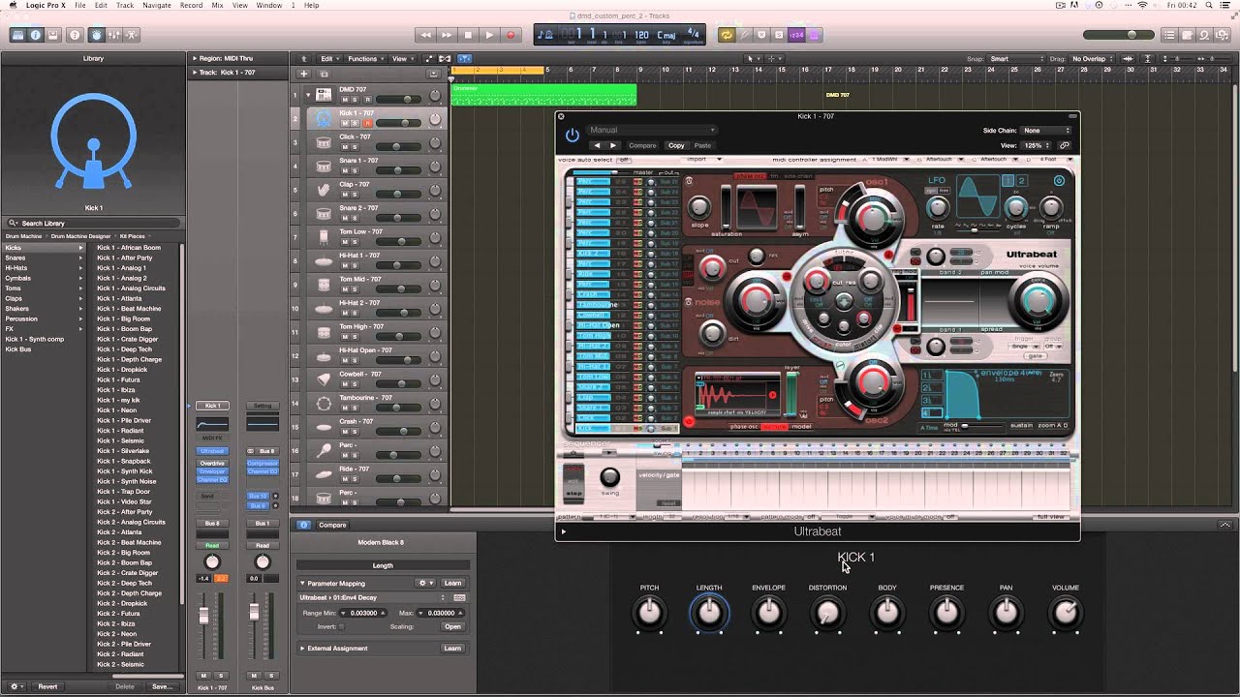Open the Help menu

(312, 5)
